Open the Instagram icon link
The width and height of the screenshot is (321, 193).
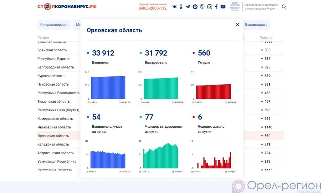coord(210,7)
